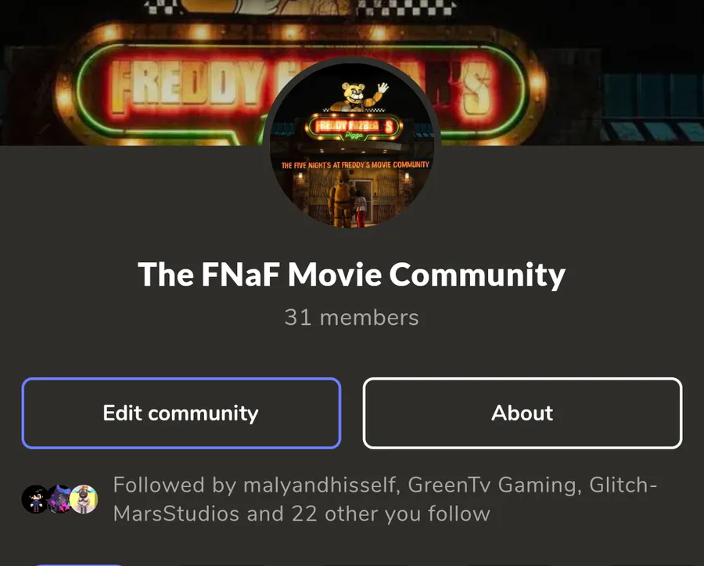Viewport: 704px width, 566px height.
Task: Select The FNaF Movie Community title
Action: 351,274
